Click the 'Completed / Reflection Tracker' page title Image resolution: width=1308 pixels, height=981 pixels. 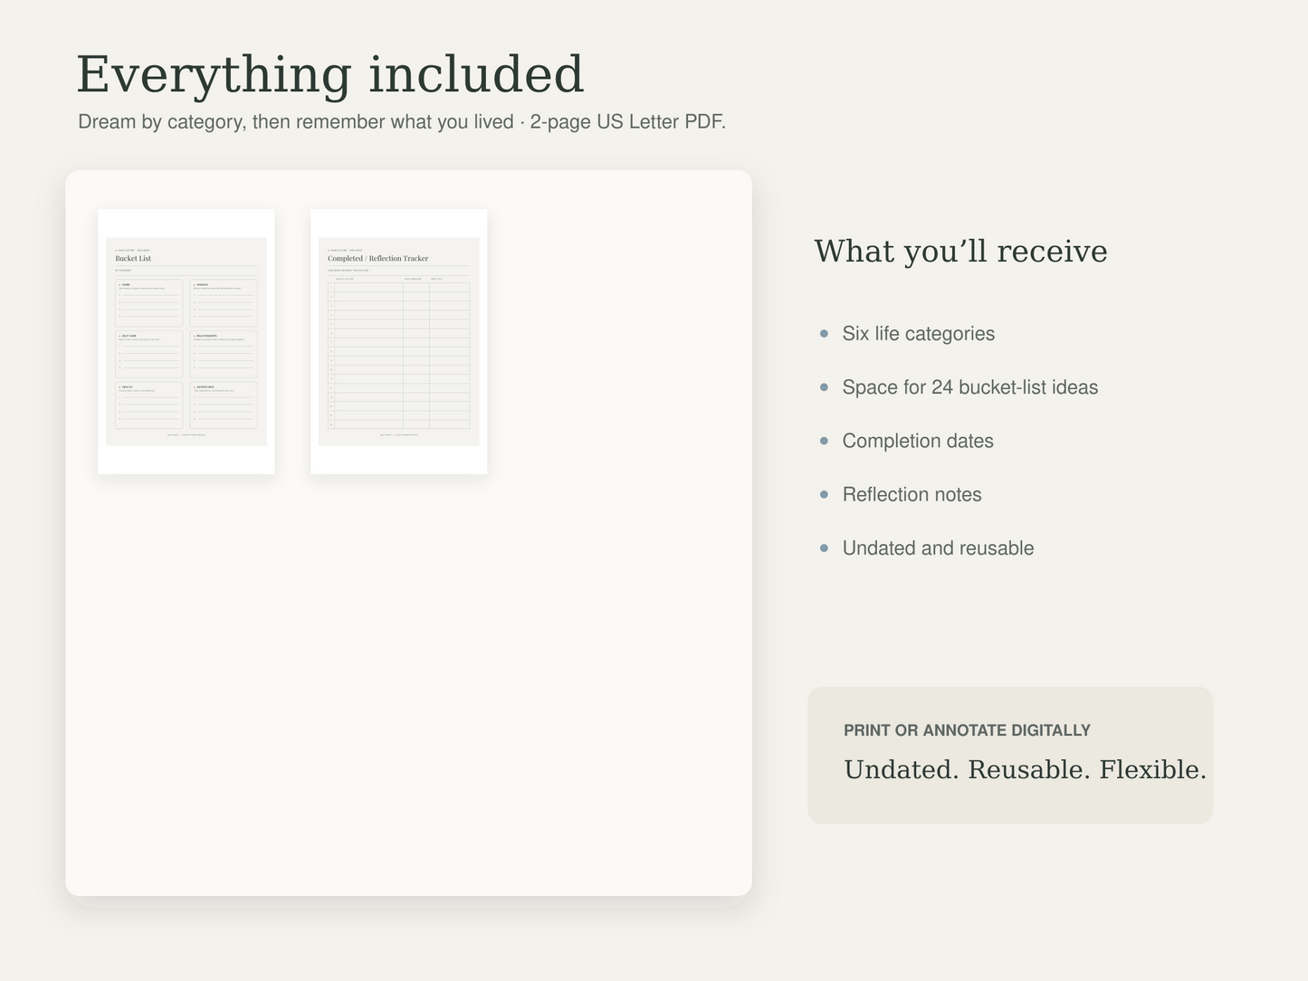click(377, 259)
